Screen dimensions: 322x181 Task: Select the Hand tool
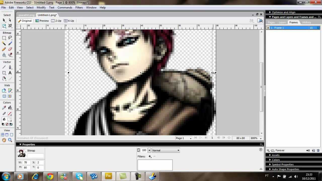[x=4, y=140]
